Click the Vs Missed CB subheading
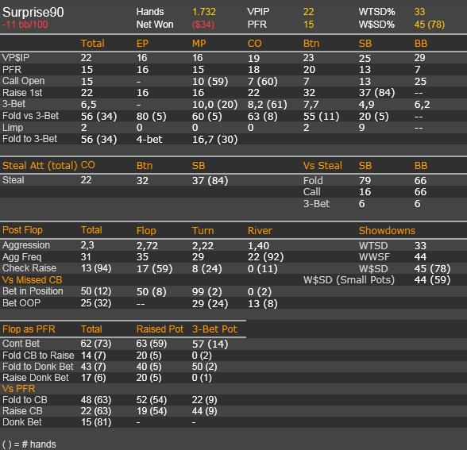Image resolution: width=467 pixels, height=450 pixels. coord(32,279)
